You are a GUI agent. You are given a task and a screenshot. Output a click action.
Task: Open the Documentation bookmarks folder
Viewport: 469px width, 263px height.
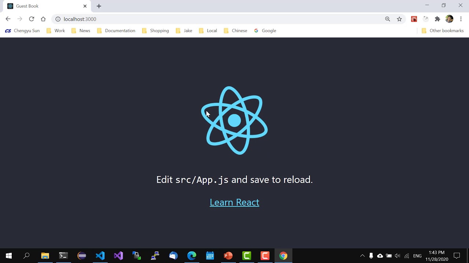[116, 31]
